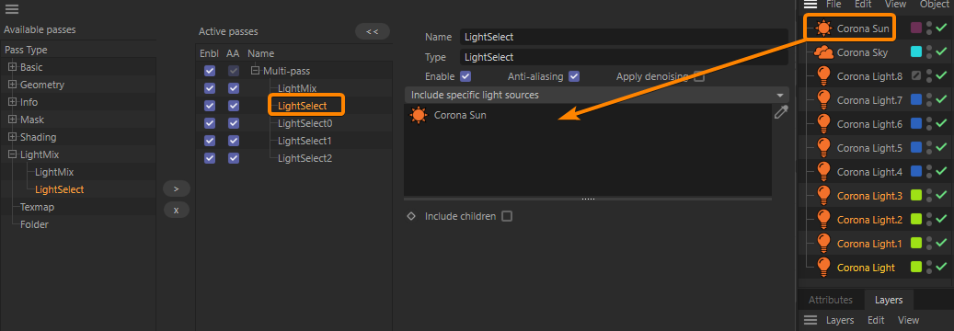Expand the Basic pass type group

pos(12,67)
